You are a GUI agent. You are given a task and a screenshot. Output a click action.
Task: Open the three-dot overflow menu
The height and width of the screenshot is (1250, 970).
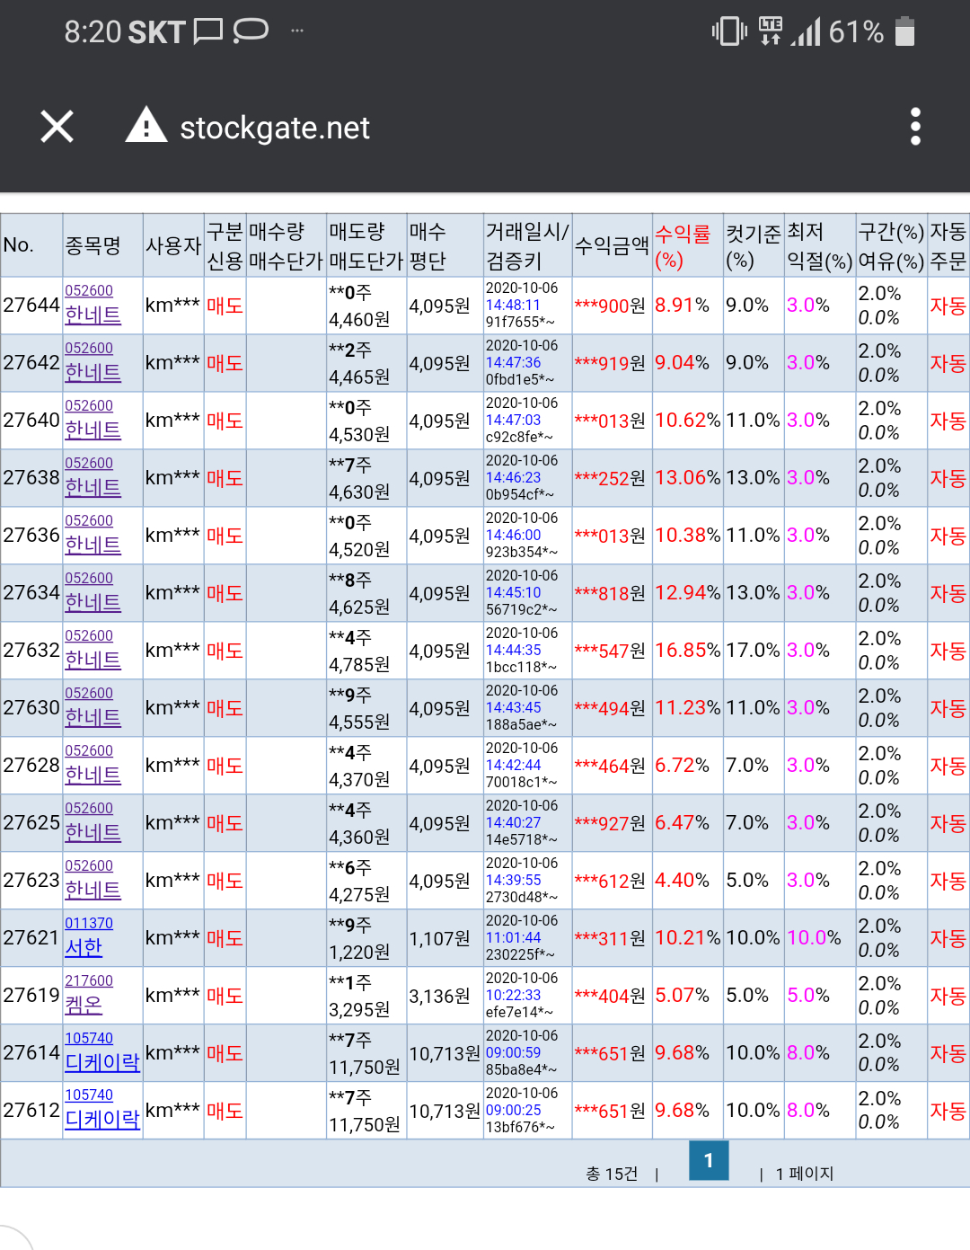[x=915, y=127]
